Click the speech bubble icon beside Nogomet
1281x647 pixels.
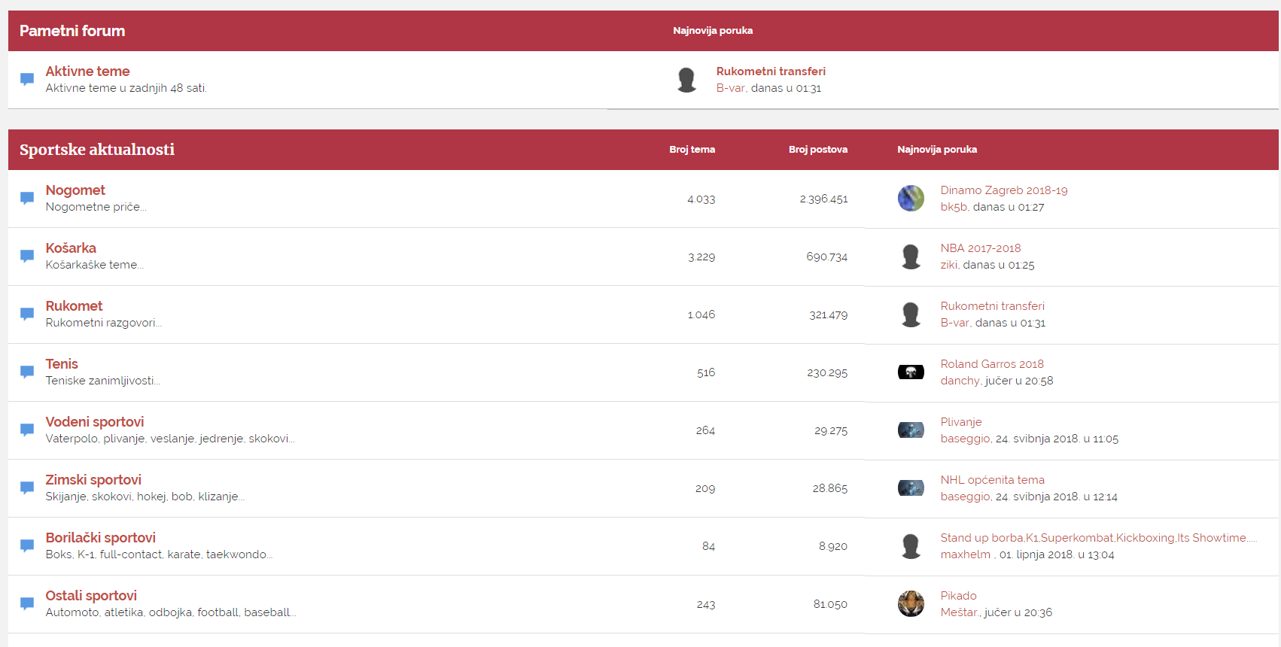27,198
